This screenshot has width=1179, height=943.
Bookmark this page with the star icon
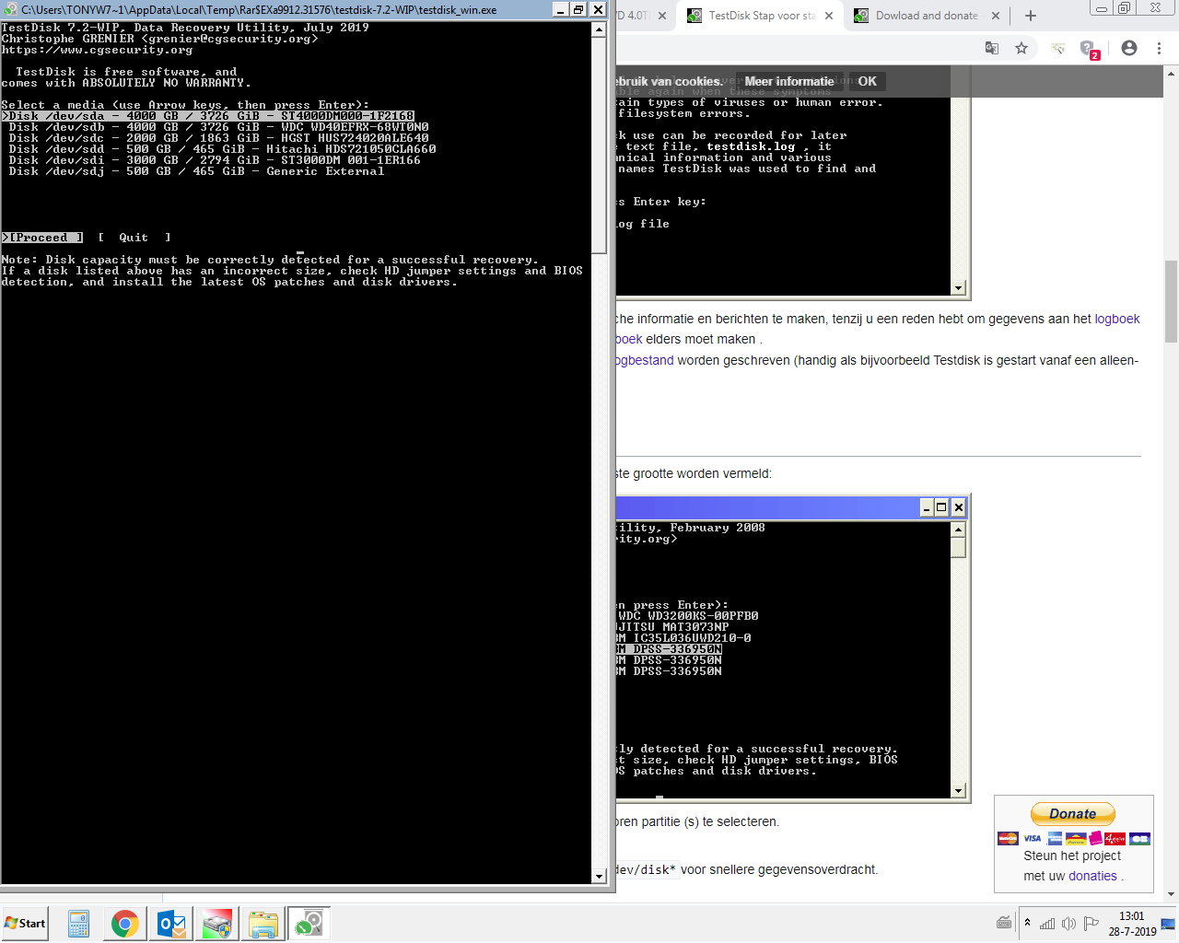1021,48
